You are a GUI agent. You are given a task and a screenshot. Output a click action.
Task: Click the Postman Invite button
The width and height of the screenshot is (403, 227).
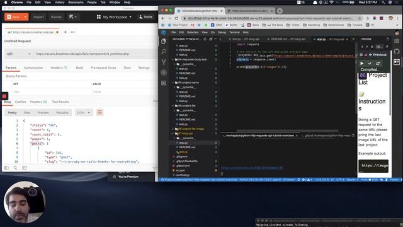145,17
